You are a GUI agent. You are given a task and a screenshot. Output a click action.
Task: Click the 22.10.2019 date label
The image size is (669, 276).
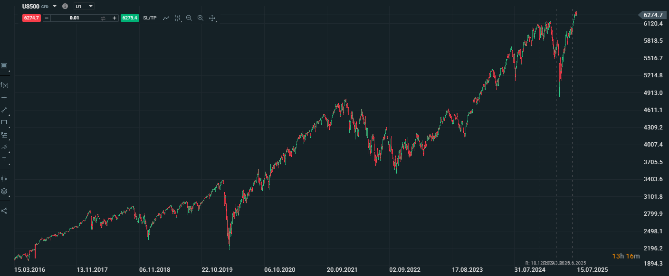coord(217,270)
